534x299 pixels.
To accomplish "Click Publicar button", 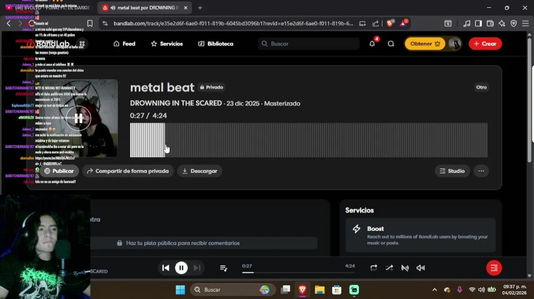I will pos(59,171).
